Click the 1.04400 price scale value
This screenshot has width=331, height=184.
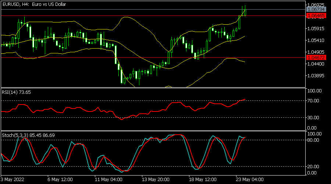coord(316,64)
